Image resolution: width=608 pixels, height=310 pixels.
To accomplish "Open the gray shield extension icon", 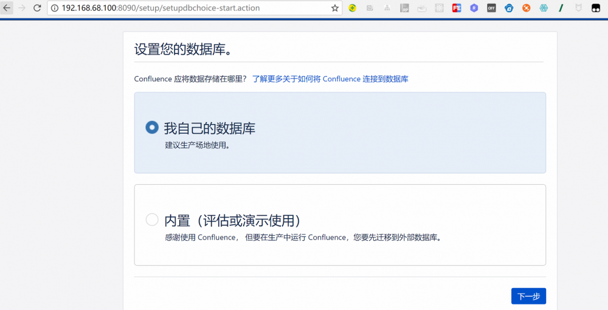I will coord(579,8).
